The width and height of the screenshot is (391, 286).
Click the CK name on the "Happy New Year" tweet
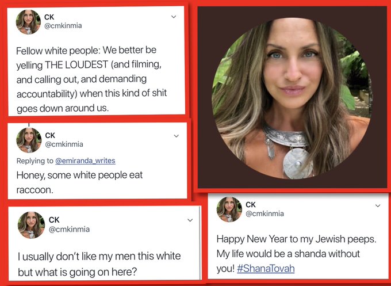251,204
